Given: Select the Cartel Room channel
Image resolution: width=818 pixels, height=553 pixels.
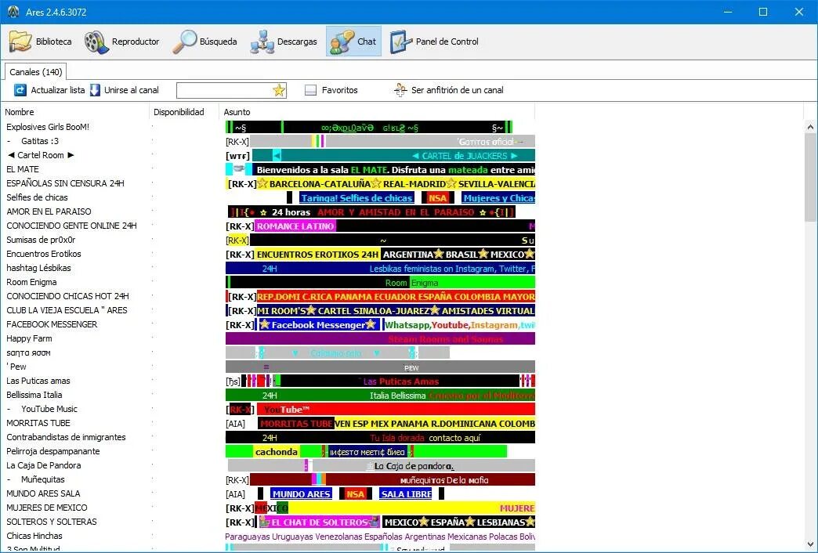Looking at the screenshot, I should point(41,155).
